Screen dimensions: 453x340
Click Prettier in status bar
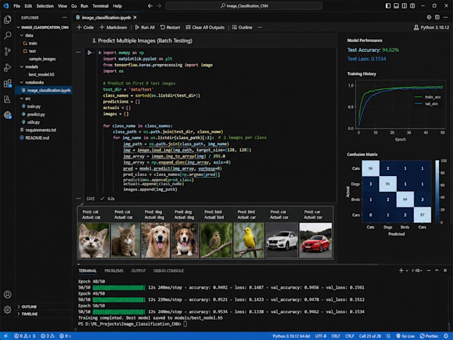tap(429, 336)
